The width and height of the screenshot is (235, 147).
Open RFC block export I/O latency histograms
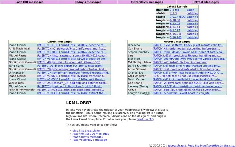coord(70,66)
